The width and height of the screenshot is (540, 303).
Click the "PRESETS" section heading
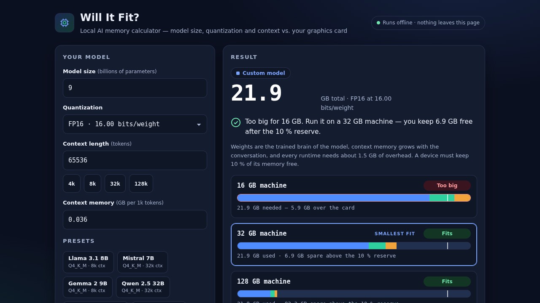coord(79,241)
